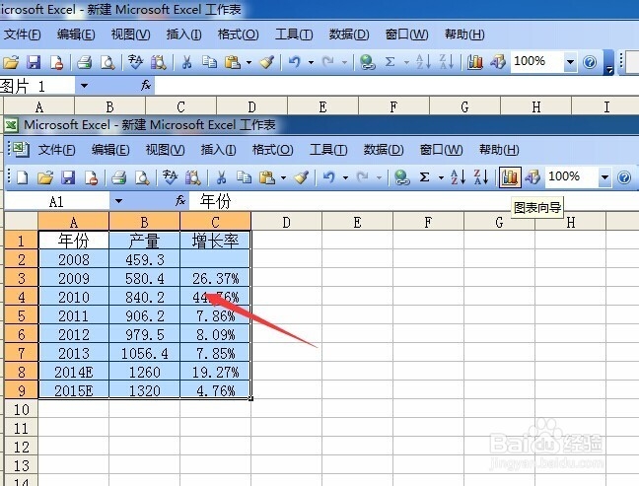
Task: Click the Drawing icon in embedded Excel toolbar
Action: [532, 177]
